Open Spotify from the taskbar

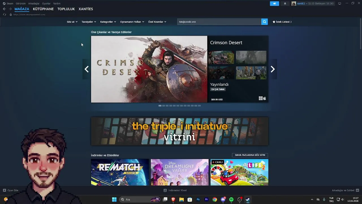231,199
